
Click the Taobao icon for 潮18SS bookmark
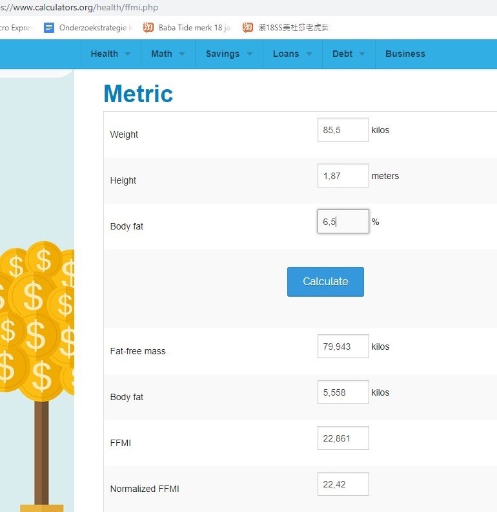click(248, 28)
